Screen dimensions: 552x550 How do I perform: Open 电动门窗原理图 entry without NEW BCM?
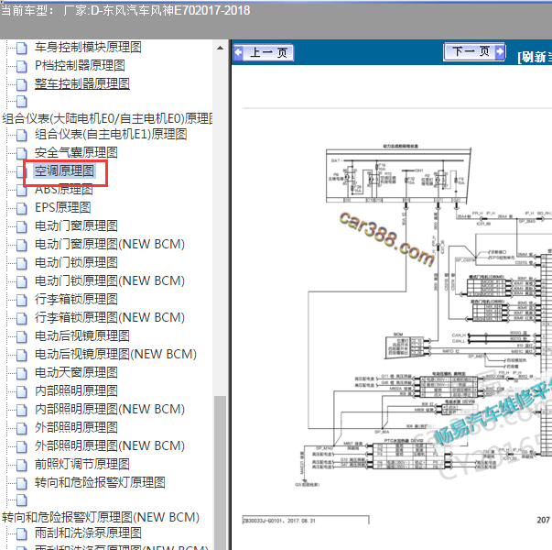(76, 226)
